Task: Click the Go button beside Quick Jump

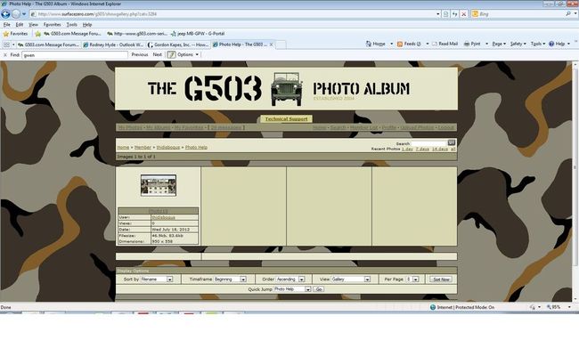Action: (x=319, y=289)
